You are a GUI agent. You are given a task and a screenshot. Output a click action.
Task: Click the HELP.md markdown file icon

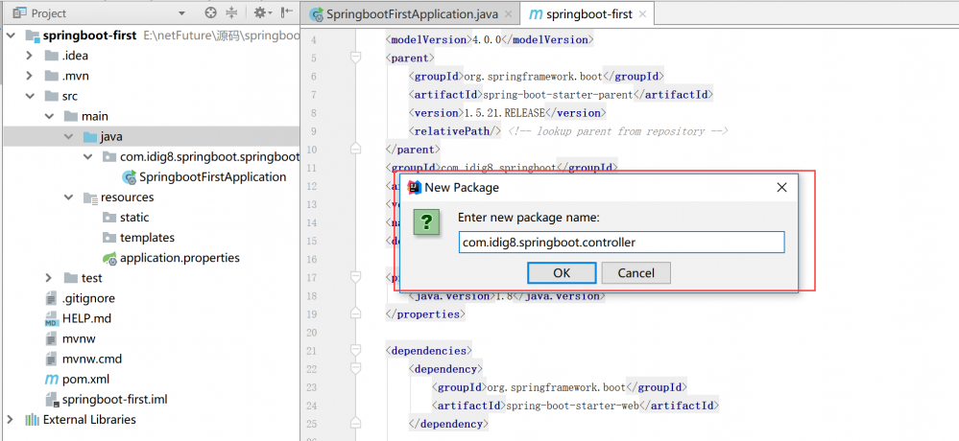tap(52, 319)
